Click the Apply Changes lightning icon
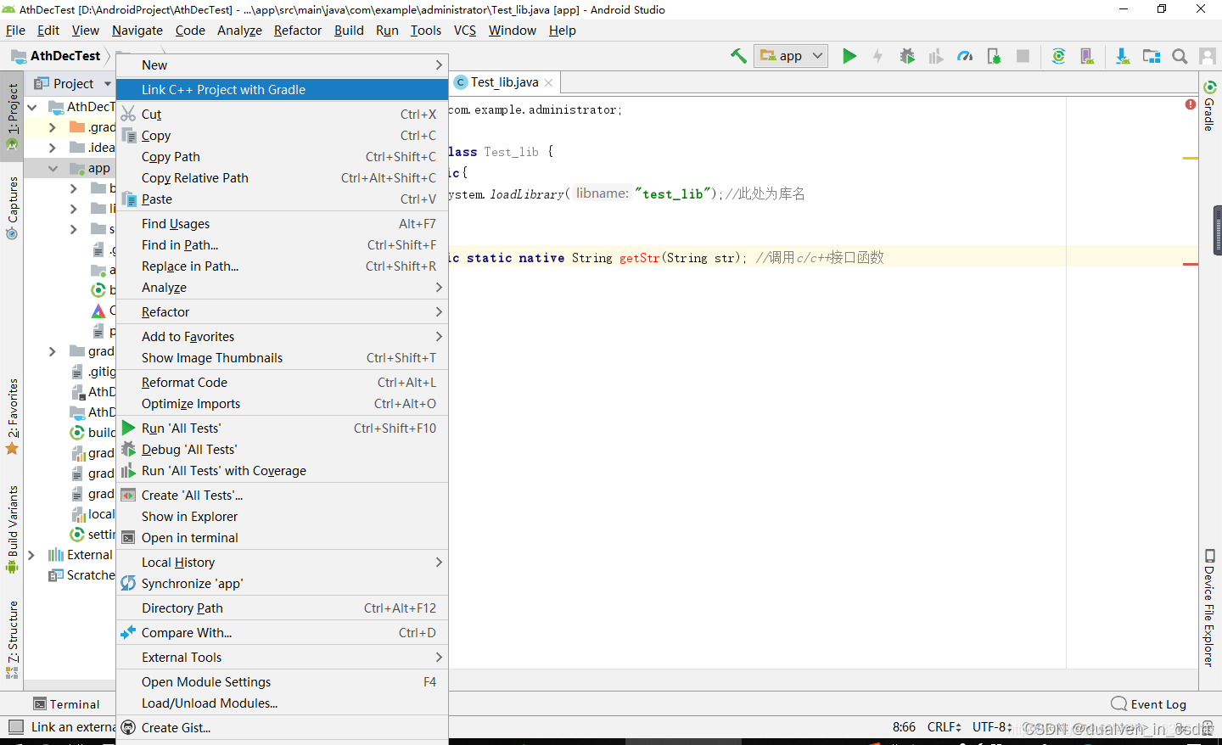This screenshot has height=745, width=1222. click(x=877, y=56)
